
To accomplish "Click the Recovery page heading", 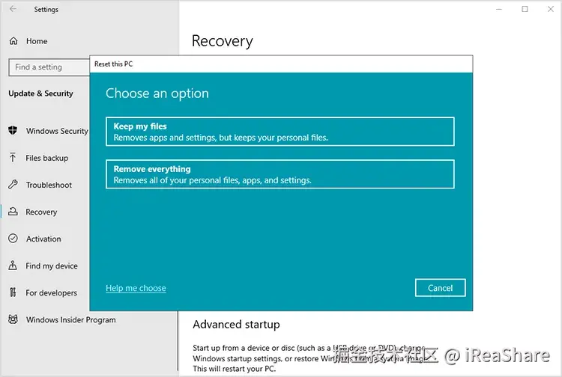I will click(x=223, y=41).
